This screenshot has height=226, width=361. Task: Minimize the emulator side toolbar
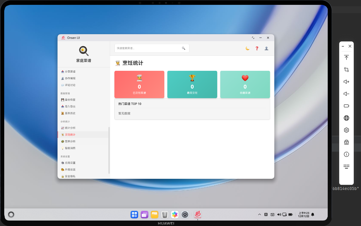pos(343,46)
